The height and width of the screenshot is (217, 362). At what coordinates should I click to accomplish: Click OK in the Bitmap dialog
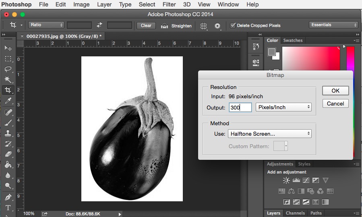tap(335, 91)
